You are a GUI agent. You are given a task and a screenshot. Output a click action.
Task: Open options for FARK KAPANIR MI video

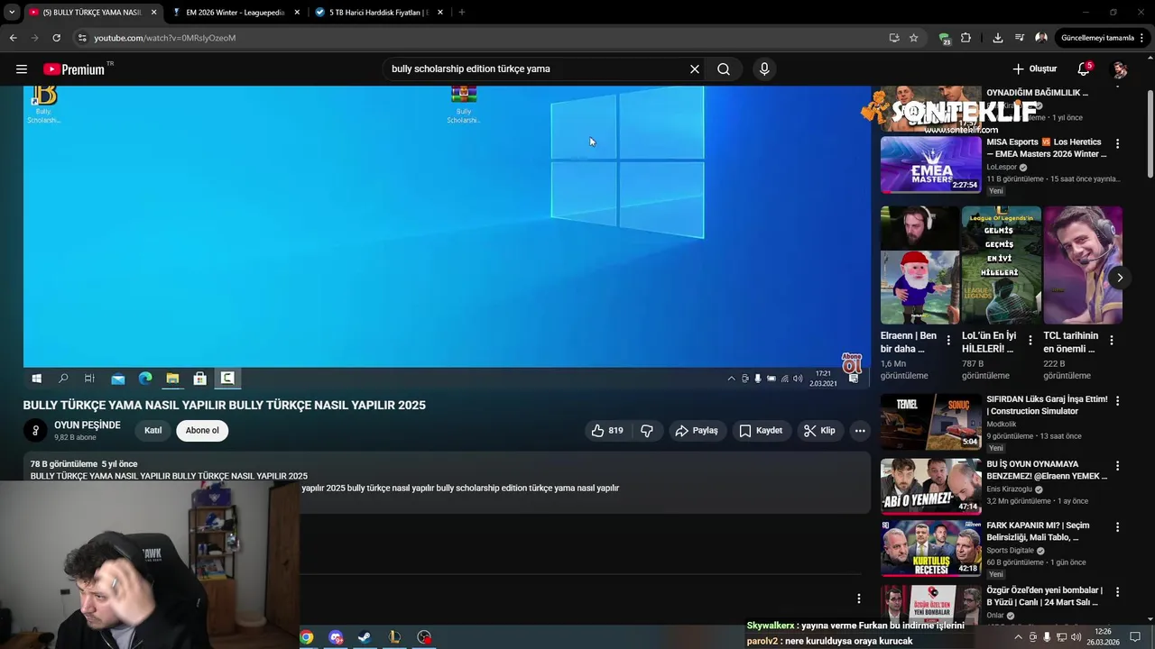[1118, 527]
